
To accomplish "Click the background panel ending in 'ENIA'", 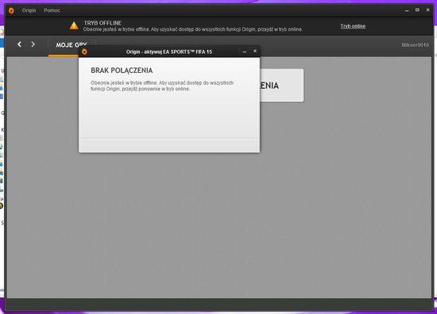I will (x=281, y=86).
